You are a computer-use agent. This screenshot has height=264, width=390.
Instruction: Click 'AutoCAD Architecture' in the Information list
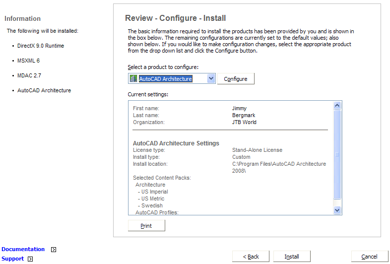tap(44, 91)
